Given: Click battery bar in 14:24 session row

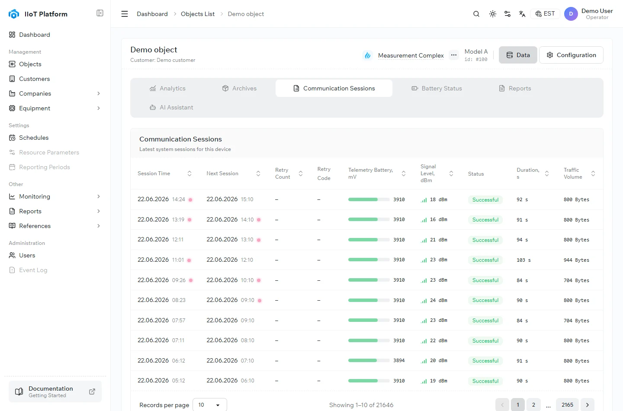Looking at the screenshot, I should pyautogui.click(x=369, y=199).
